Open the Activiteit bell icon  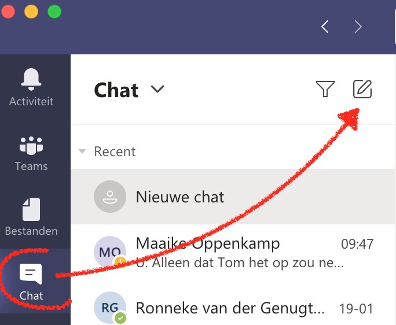(x=31, y=79)
